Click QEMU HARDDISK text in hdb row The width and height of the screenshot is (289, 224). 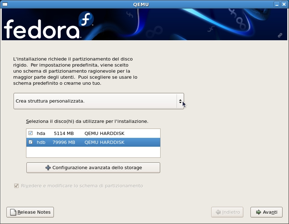(x=104, y=142)
